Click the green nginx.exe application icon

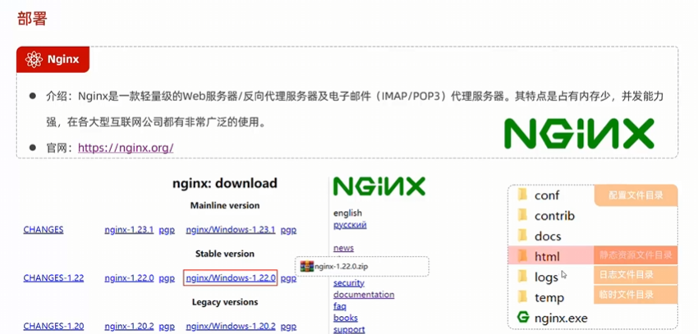(x=523, y=318)
